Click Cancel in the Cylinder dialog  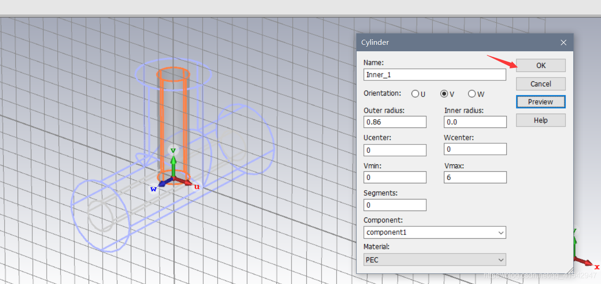click(x=540, y=84)
